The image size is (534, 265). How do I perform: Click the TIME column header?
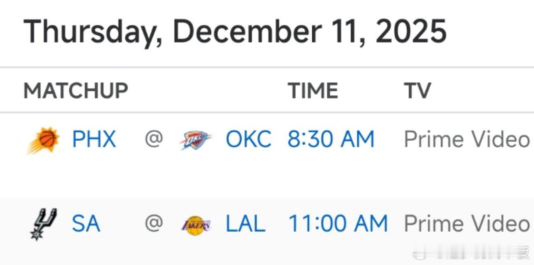[x=313, y=90]
